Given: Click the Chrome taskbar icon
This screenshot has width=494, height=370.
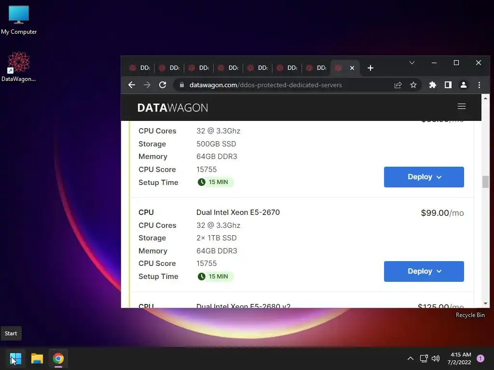Looking at the screenshot, I should 58,358.
